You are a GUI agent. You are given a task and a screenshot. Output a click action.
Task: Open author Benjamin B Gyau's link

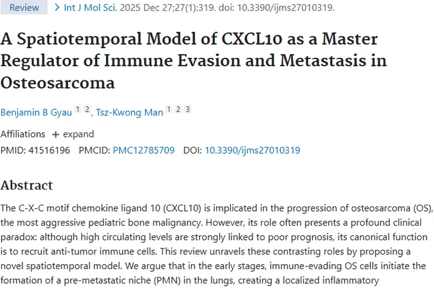(38, 113)
